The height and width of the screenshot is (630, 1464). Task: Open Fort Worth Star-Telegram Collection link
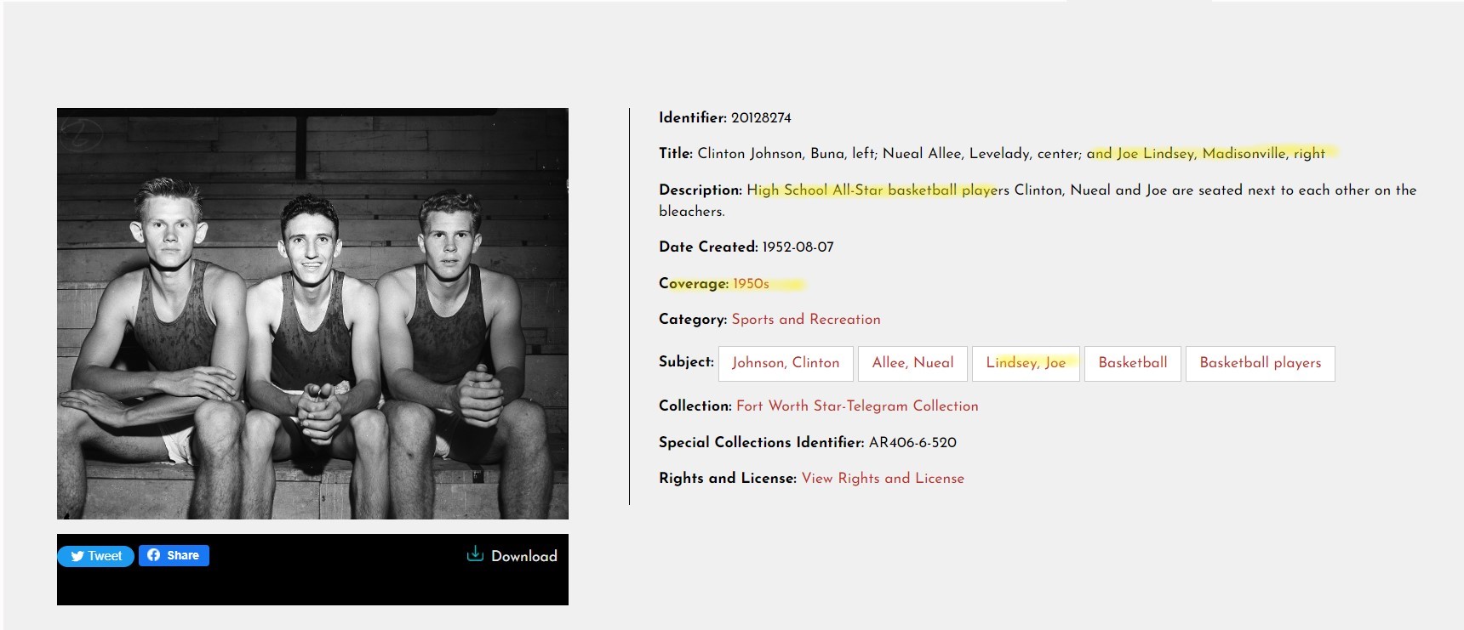point(857,406)
